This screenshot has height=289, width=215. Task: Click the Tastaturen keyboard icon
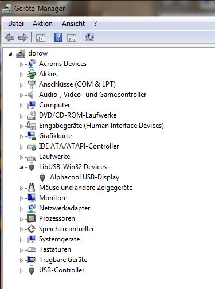[32, 249]
